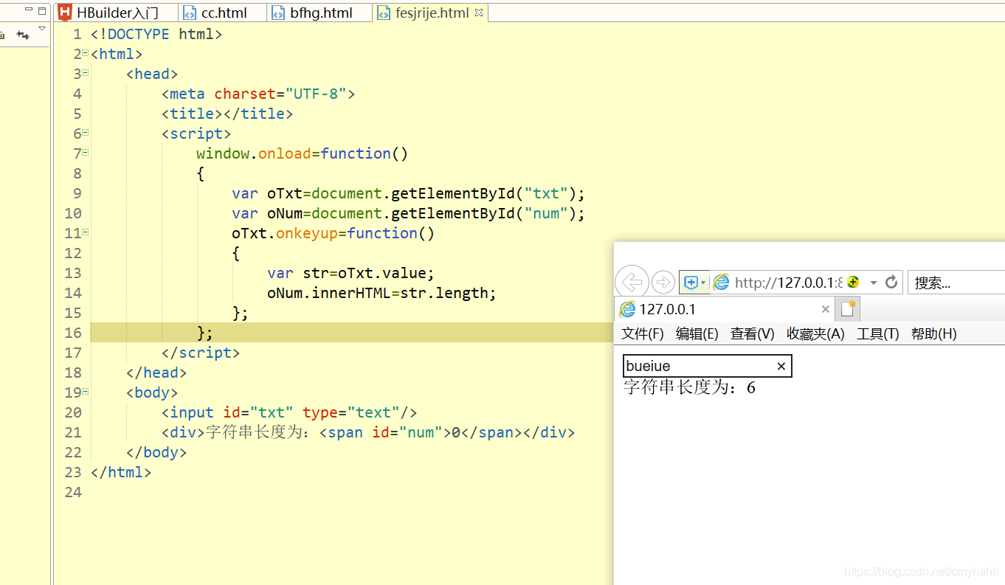Refresh the 127.0.0.1 page in IE
1005x585 pixels.
pyautogui.click(x=891, y=282)
